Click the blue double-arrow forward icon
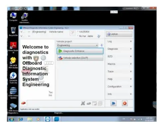Image resolution: width=162 pixels, height=127 pixels. [x=113, y=103]
